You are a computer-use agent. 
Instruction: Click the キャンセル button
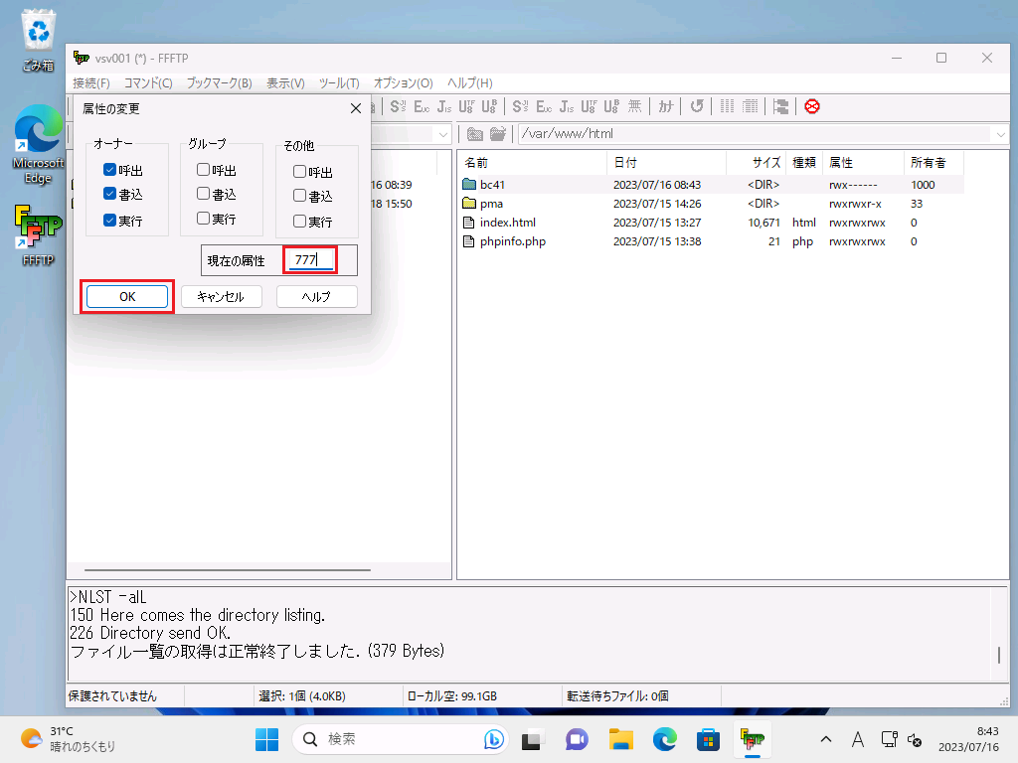221,296
